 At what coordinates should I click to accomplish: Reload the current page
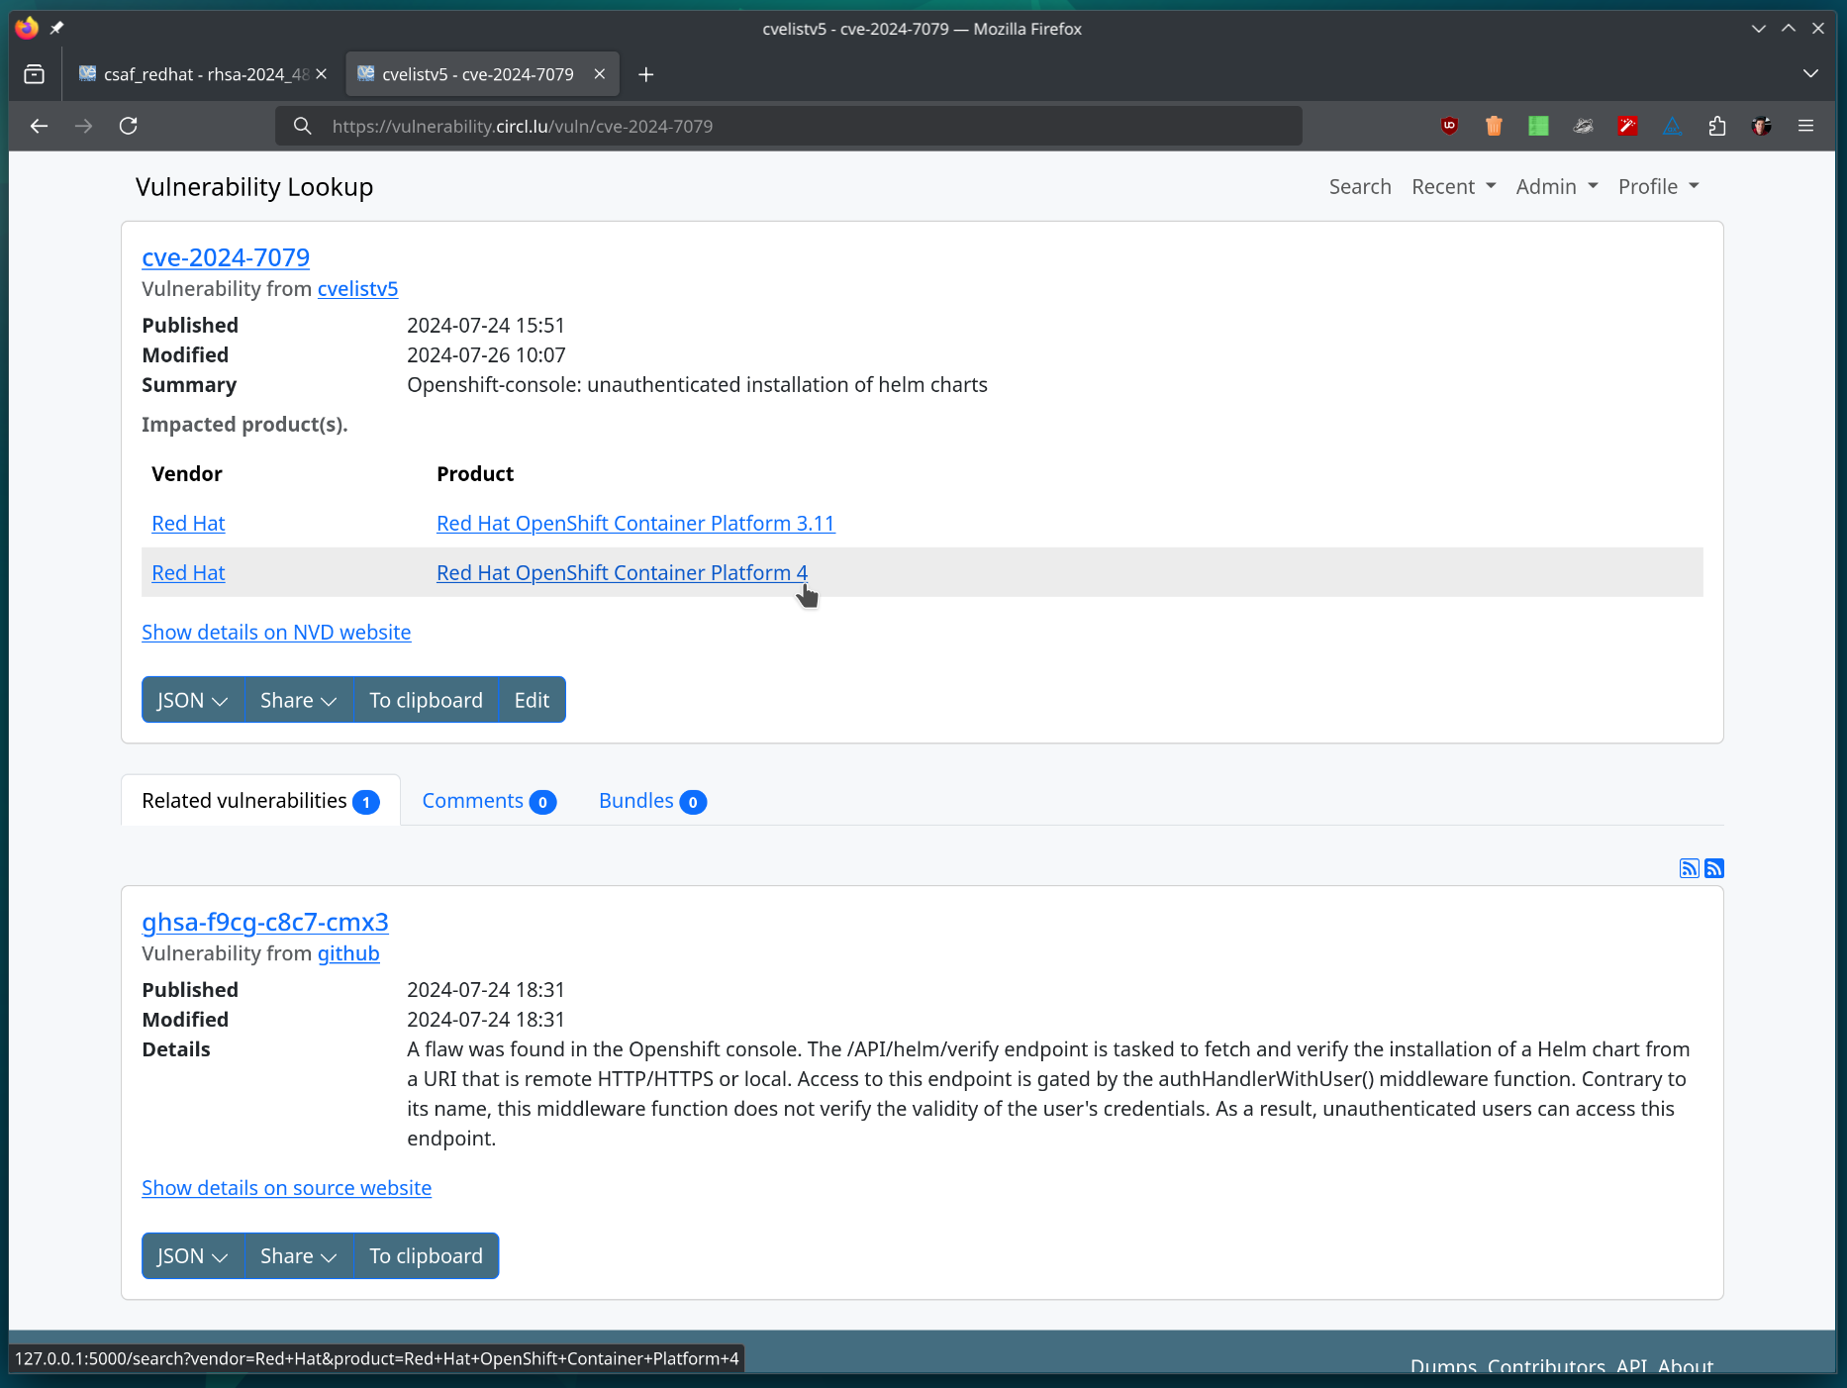point(129,126)
